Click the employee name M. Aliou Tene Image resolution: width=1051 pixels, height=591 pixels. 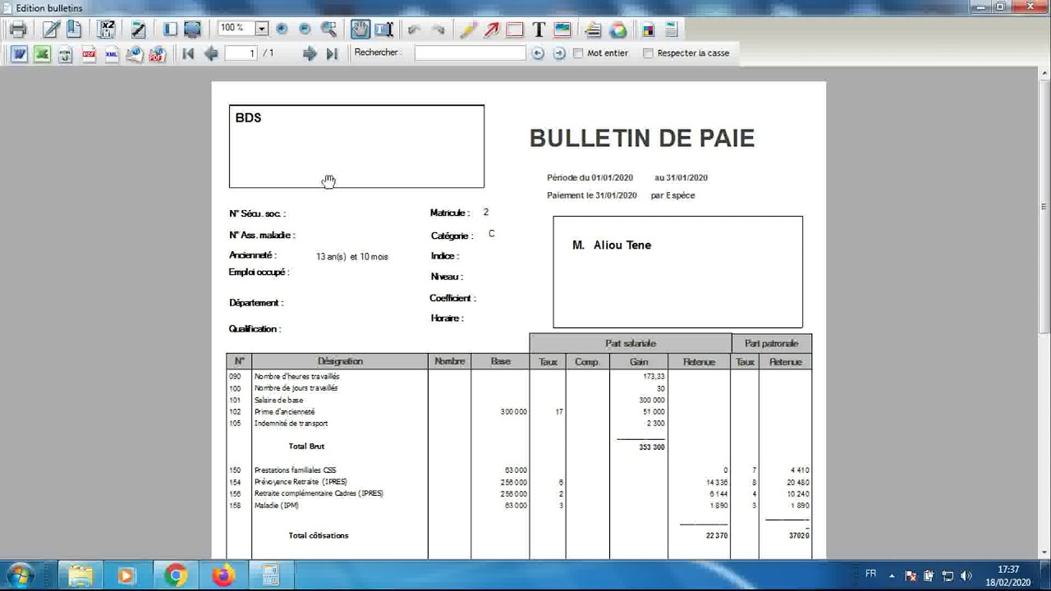tap(612, 245)
